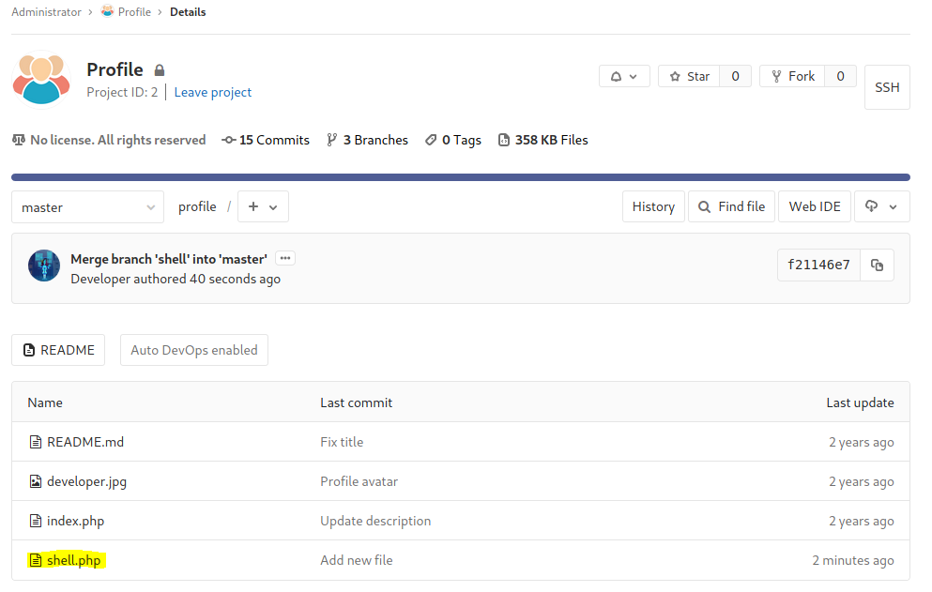Click the index.php file icon
This screenshot has width=932, height=592.
pos(36,521)
